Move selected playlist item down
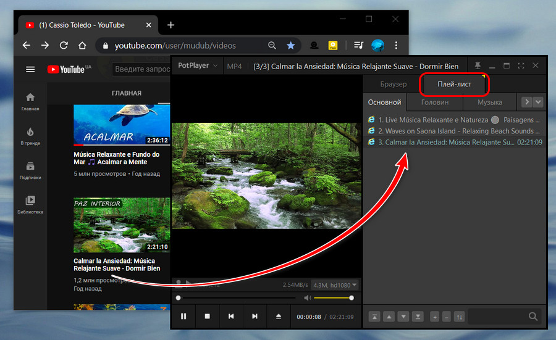 (403, 317)
